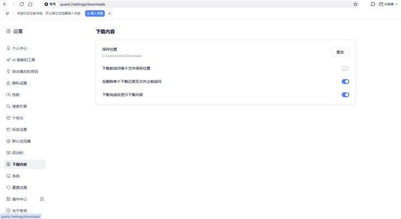Click the 下载完成后显示下载内容 label
Screen dimensions: 401x219
pyautogui.click(x=122, y=95)
